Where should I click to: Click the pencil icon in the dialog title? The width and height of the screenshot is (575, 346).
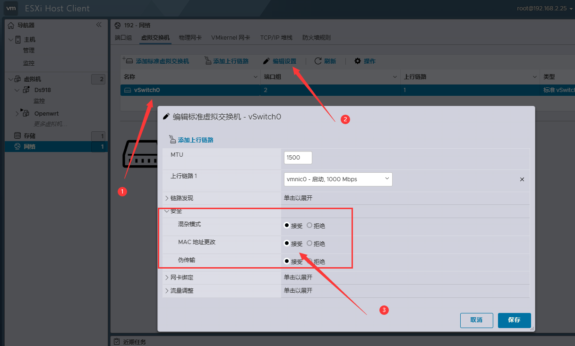(x=166, y=117)
